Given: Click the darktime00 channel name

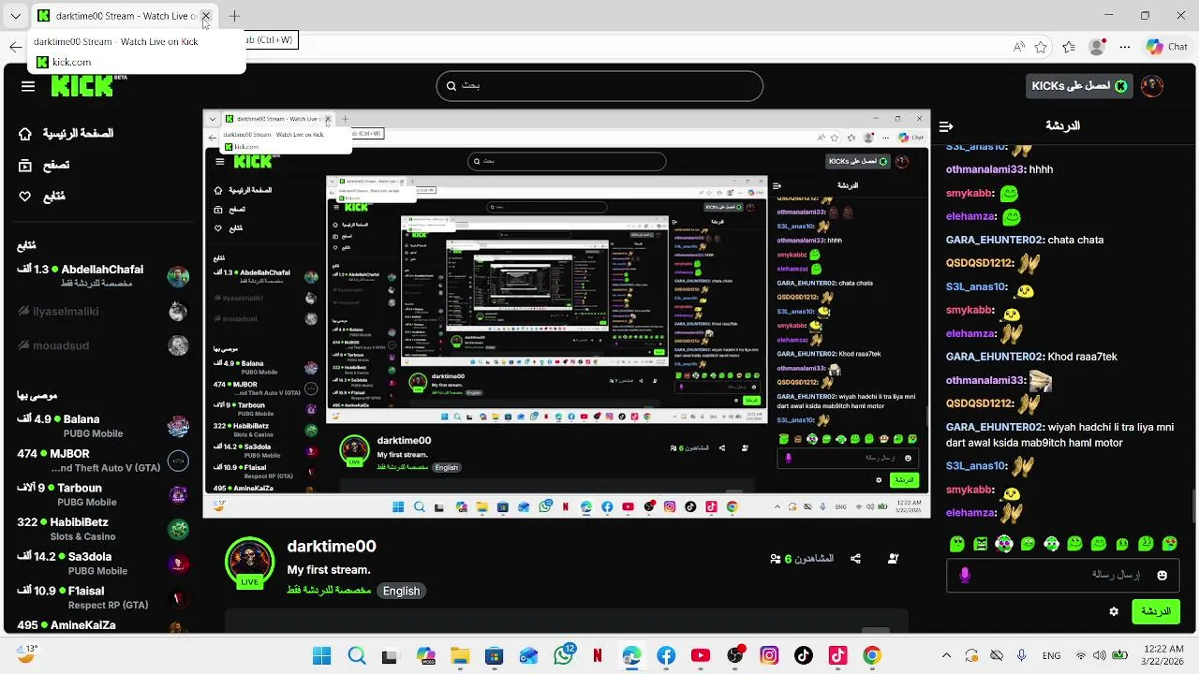Looking at the screenshot, I should tap(332, 547).
